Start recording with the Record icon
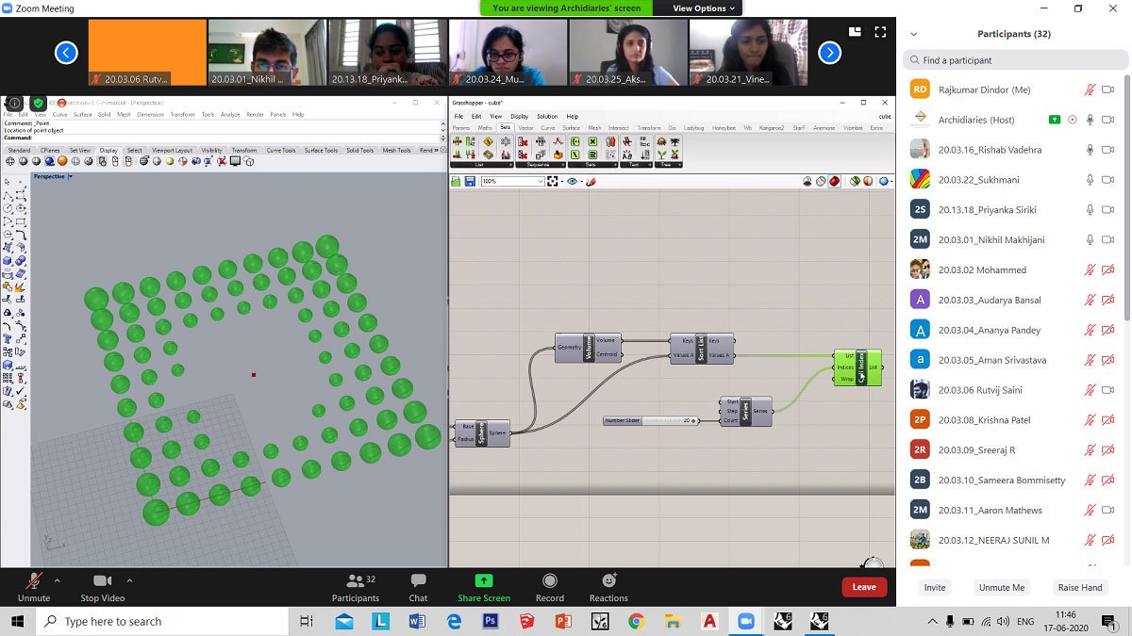 coord(550,587)
